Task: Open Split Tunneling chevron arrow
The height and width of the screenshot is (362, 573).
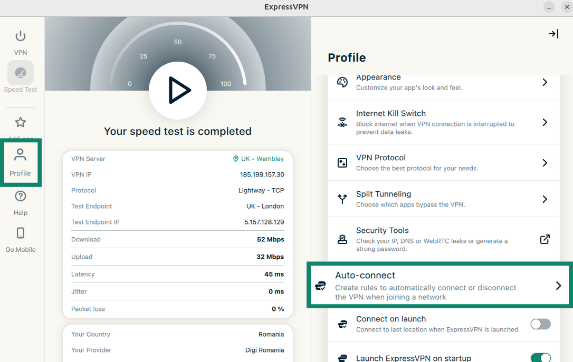Action: 545,199
